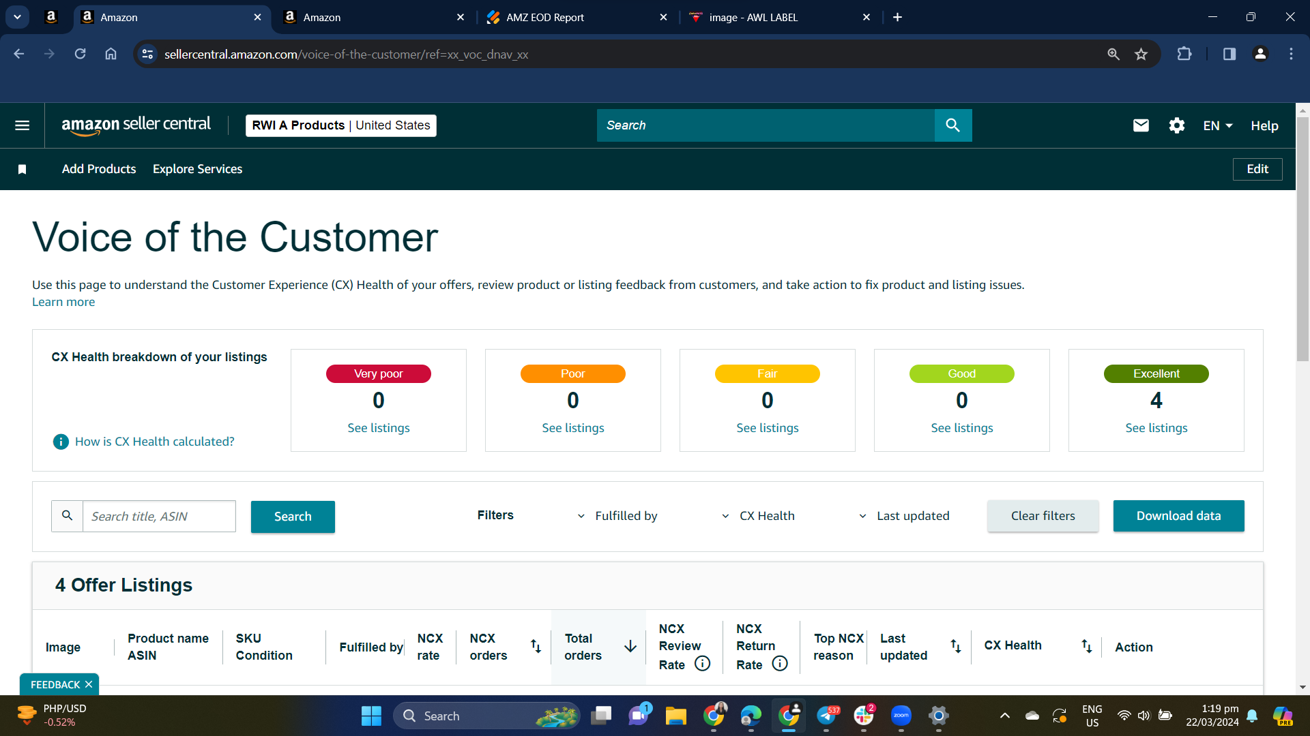Switch to the AMZ EOD Report tab
1310x736 pixels.
(577, 17)
